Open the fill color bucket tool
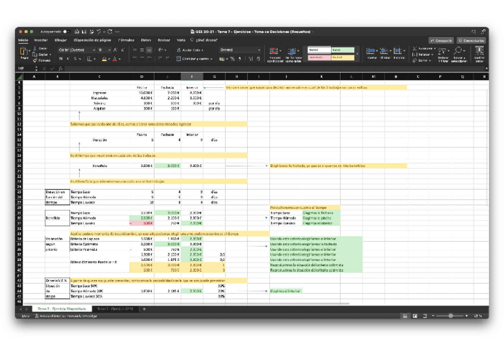Viewport: 504px width, 356px height. coord(105,59)
